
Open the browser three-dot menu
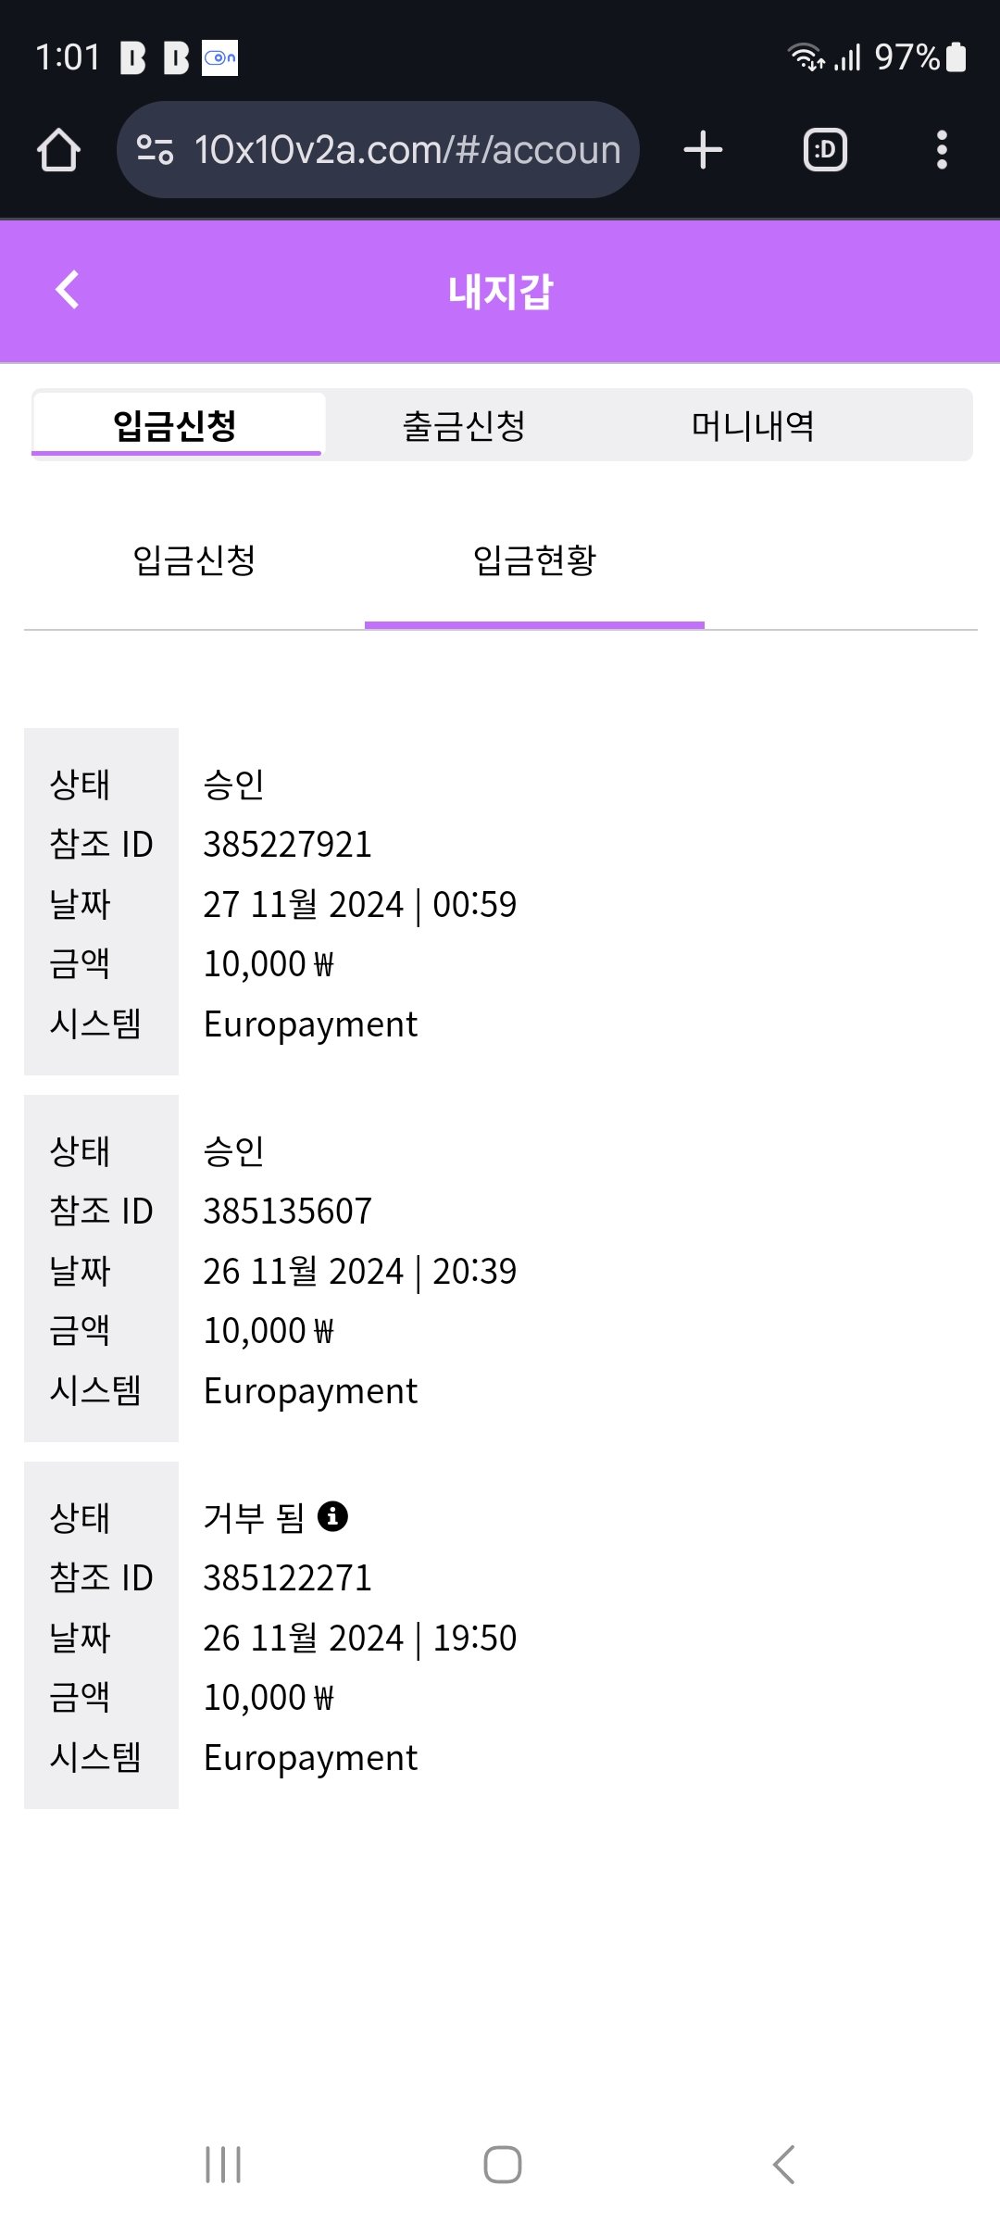click(x=942, y=150)
